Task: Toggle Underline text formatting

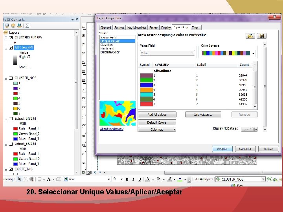Action: [x=140, y=179]
